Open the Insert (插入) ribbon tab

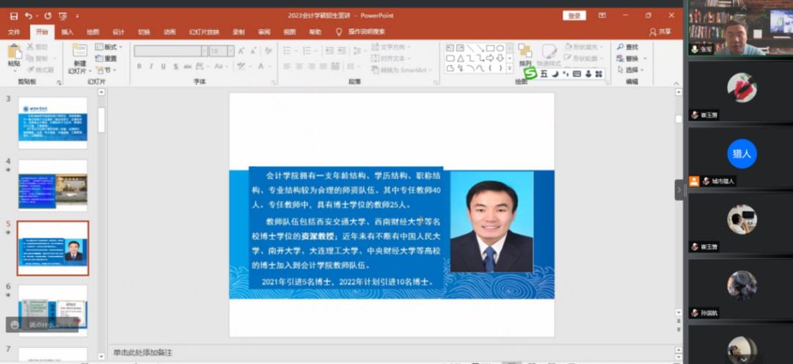coord(67,32)
